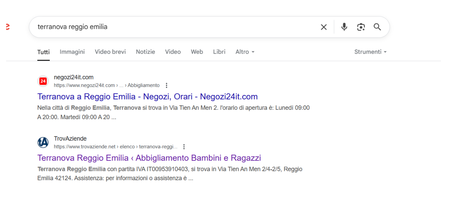Screen dimensions: 451x200
Task: Open 'Terranova Reggio Emilia ‹ Abbigliamento Bambini' result
Action: [x=149, y=158]
